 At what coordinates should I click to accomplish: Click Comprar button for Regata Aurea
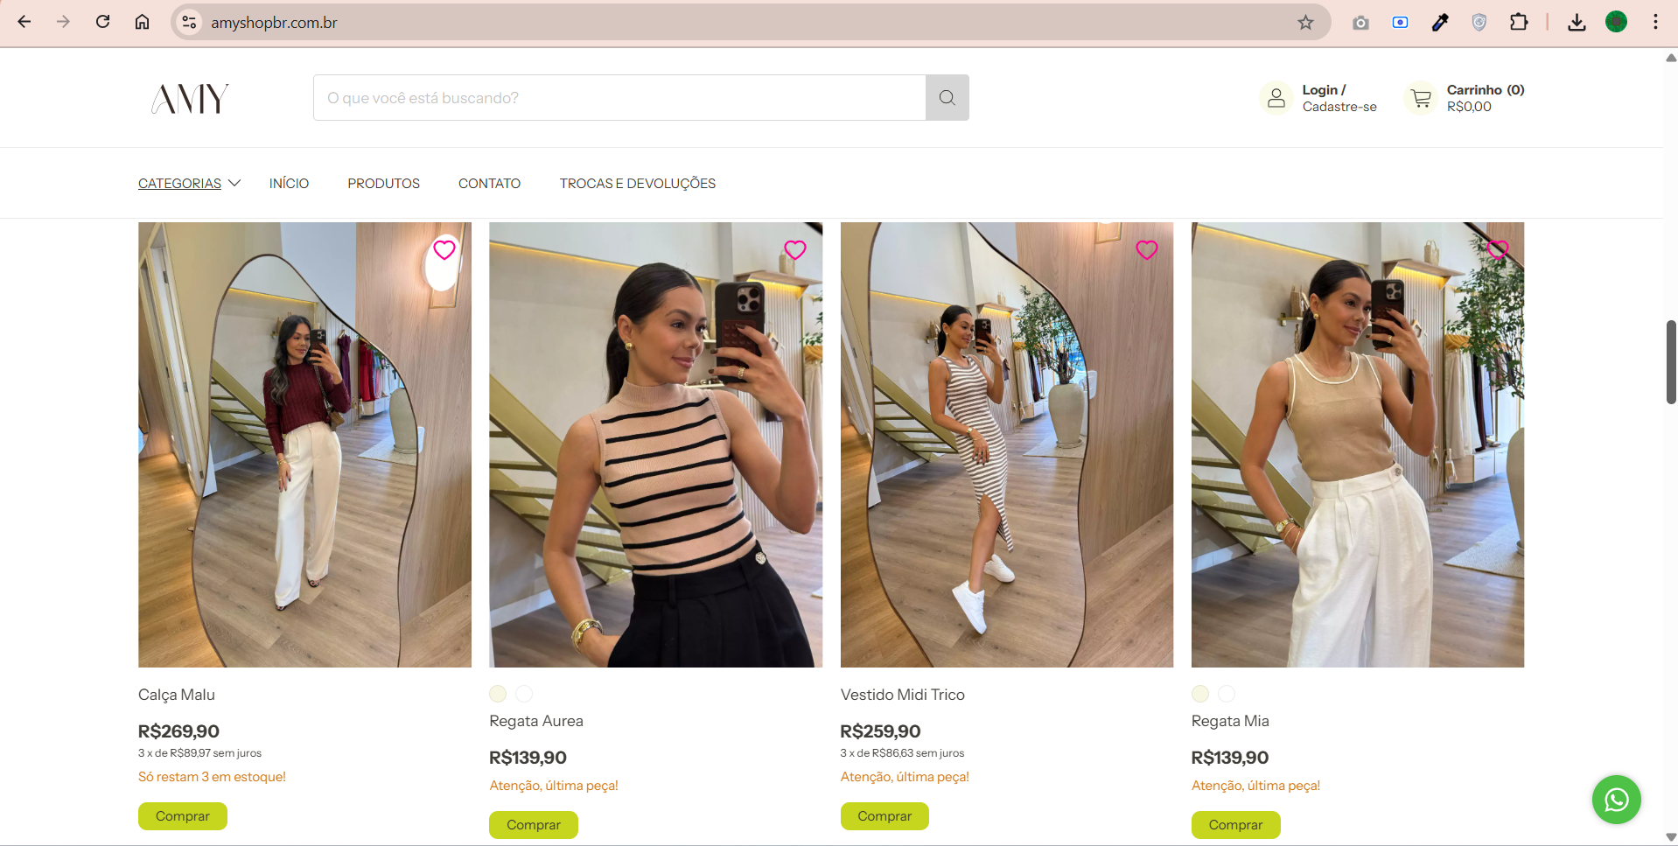[x=534, y=825]
